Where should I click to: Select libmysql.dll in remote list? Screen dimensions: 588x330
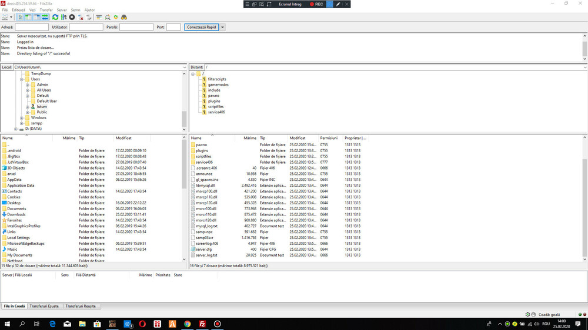click(x=205, y=186)
